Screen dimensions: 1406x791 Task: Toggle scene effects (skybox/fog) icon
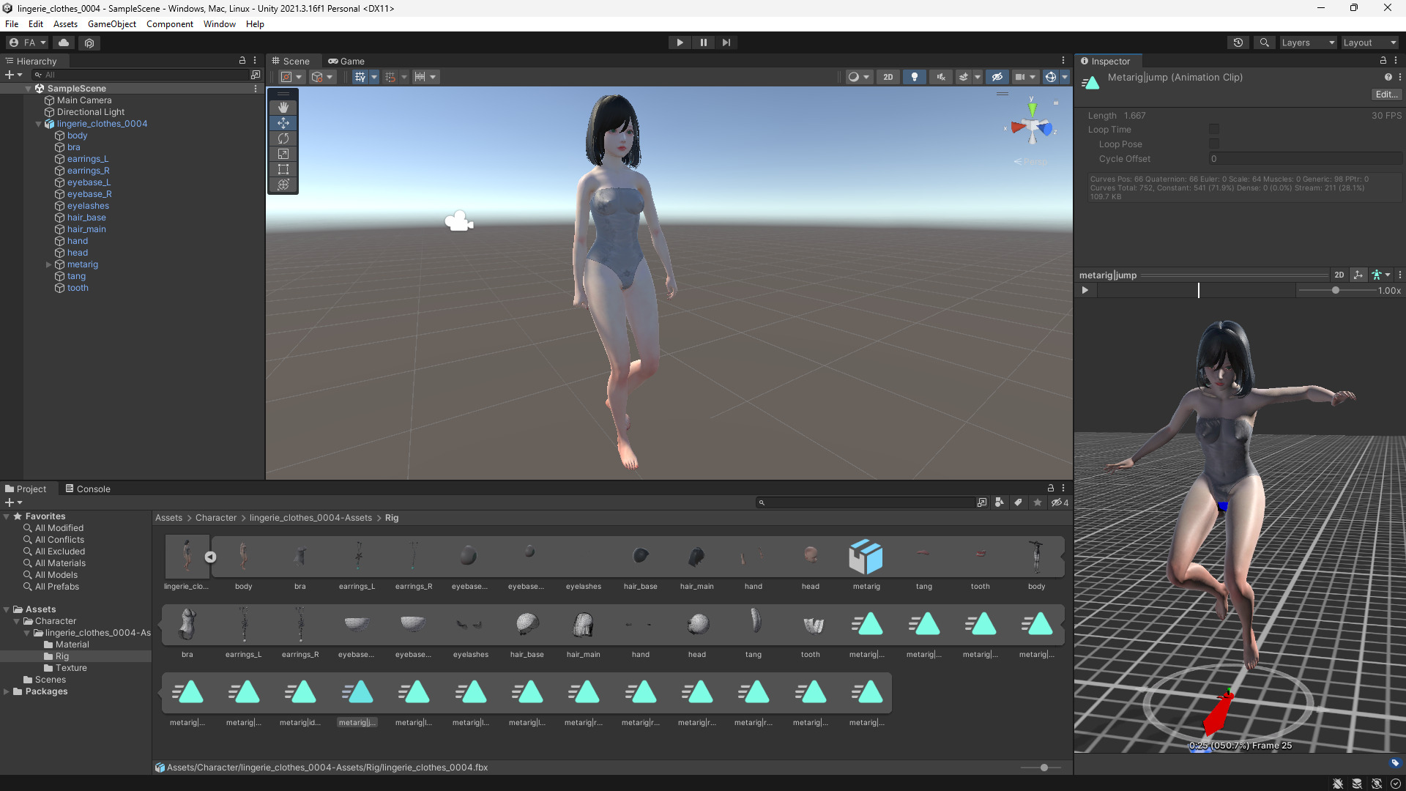pyautogui.click(x=964, y=77)
